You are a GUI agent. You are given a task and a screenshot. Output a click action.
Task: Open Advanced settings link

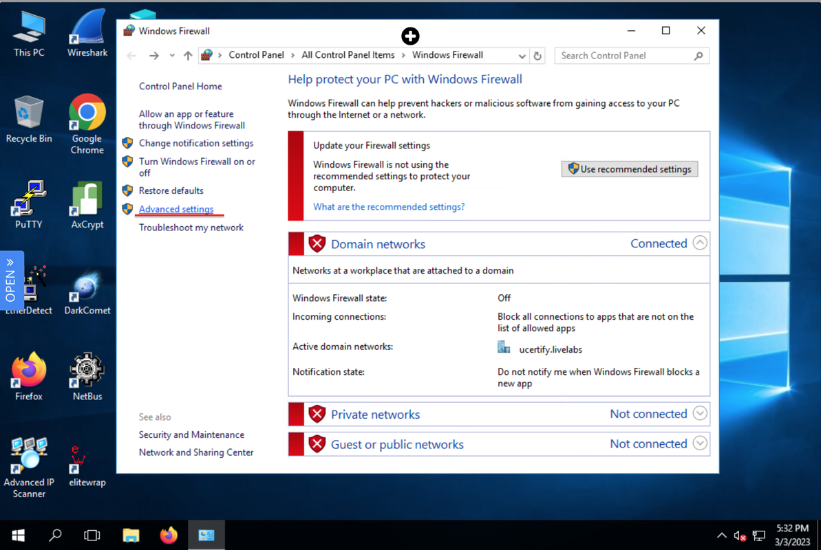[176, 209]
